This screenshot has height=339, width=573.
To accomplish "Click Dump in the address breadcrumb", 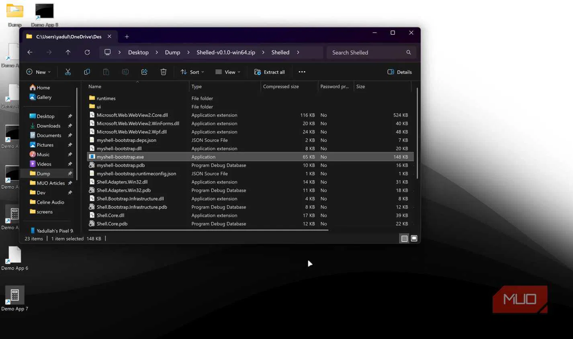I will click(172, 52).
